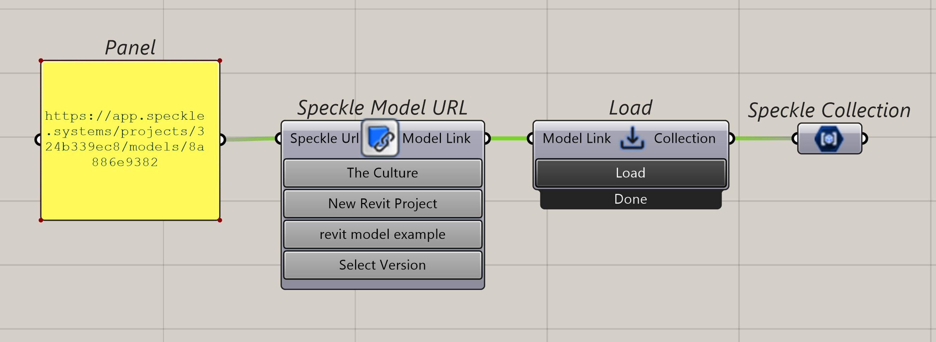The height and width of the screenshot is (342, 936).
Task: Click the Model Link input on Load component
Action: pyautogui.click(x=577, y=138)
